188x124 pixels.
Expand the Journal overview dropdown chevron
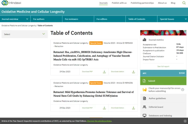(x=27, y=19)
